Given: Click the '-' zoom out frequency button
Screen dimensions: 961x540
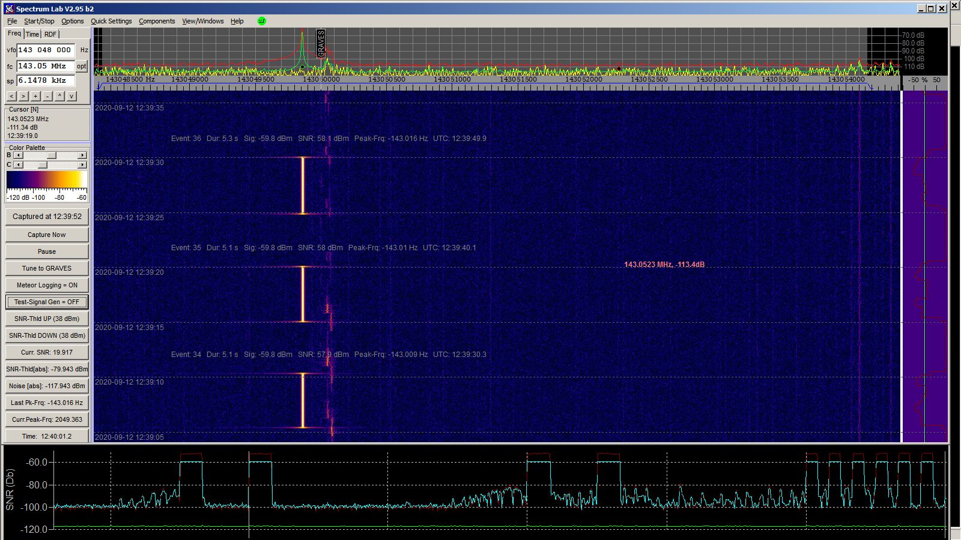Looking at the screenshot, I should [x=47, y=96].
